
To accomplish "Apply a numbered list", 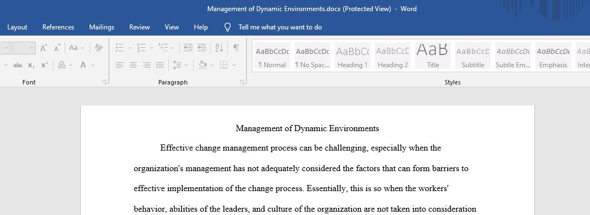I will pos(141,48).
